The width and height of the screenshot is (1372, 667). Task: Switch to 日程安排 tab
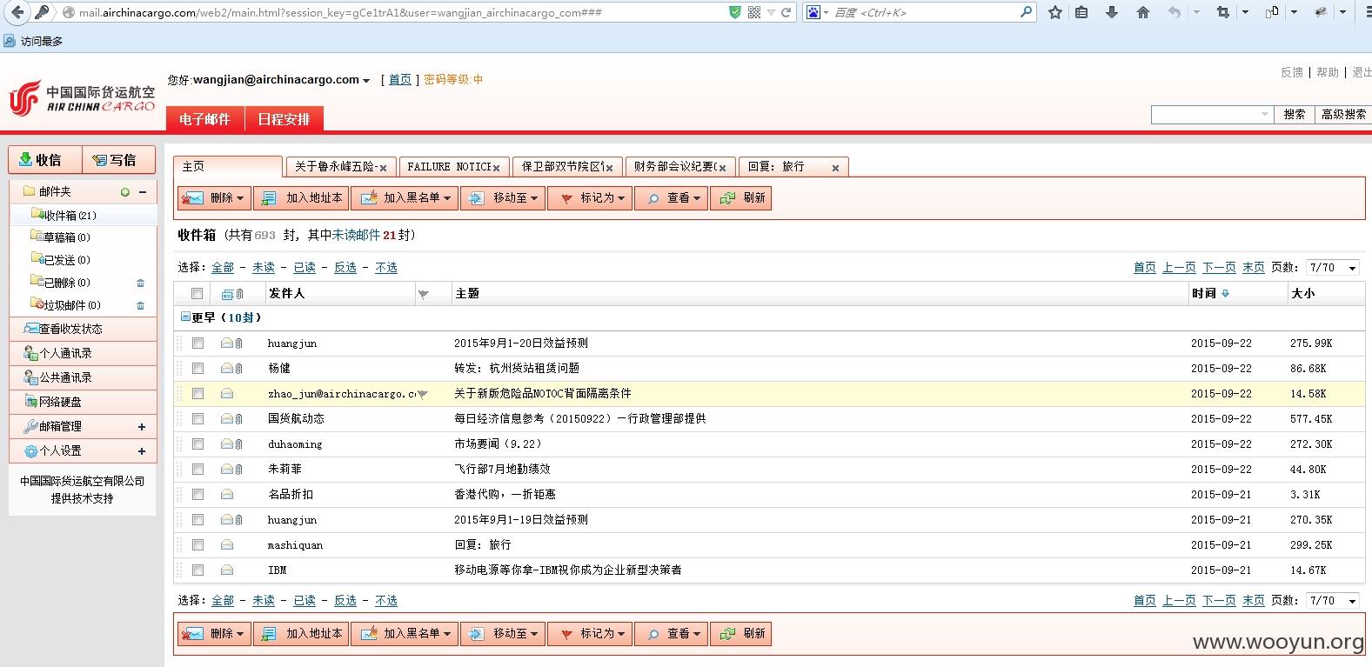284,119
